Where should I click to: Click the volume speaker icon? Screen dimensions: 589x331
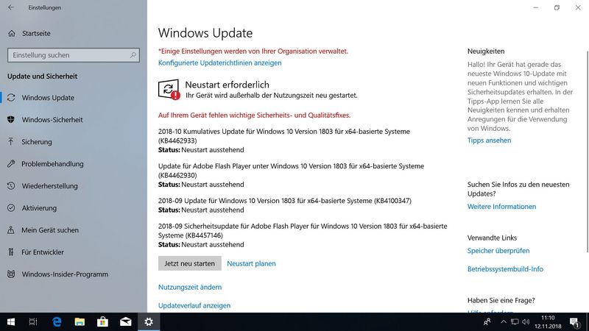526,322
